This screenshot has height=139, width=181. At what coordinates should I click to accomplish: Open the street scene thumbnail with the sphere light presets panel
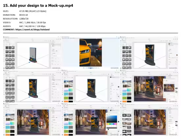[x=149, y=119]
